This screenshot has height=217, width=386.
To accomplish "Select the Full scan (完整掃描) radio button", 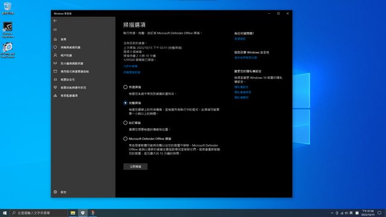I will pos(125,103).
